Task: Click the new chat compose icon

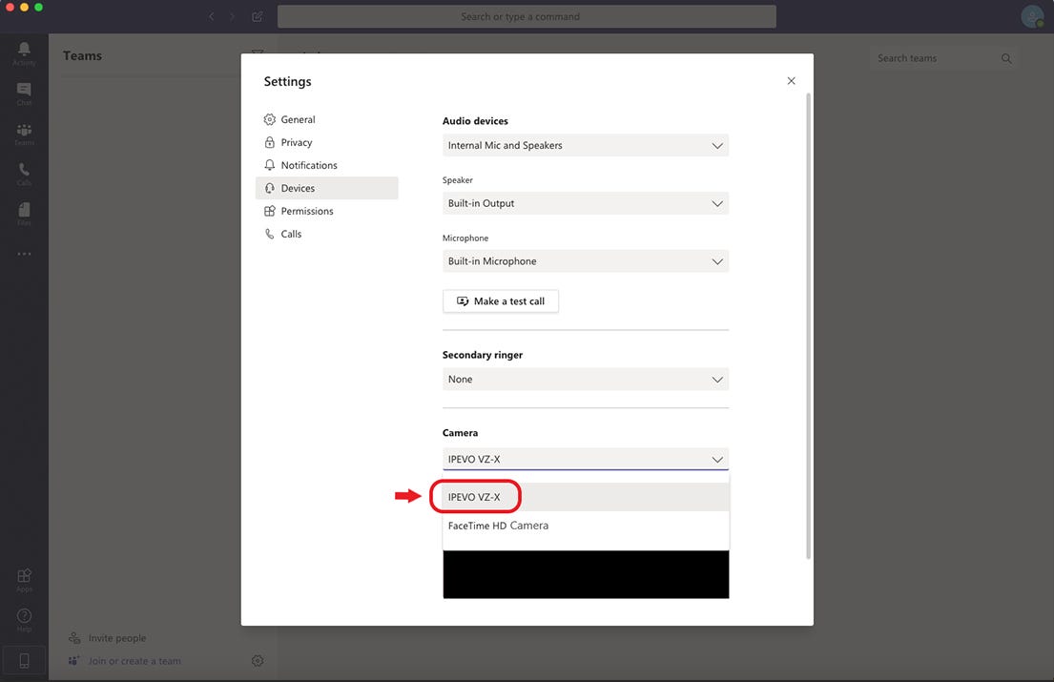Action: click(x=256, y=16)
